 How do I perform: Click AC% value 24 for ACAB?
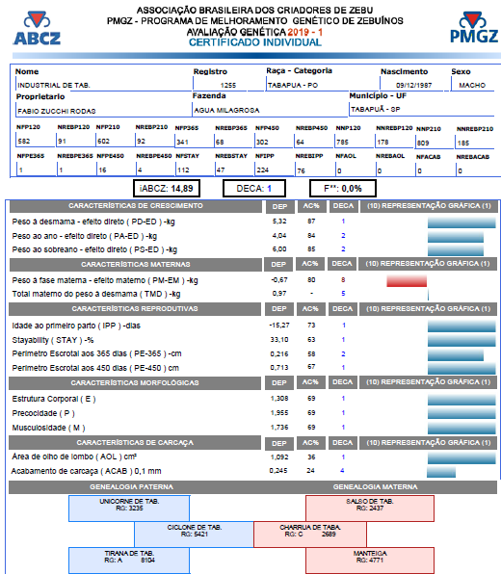(x=310, y=470)
